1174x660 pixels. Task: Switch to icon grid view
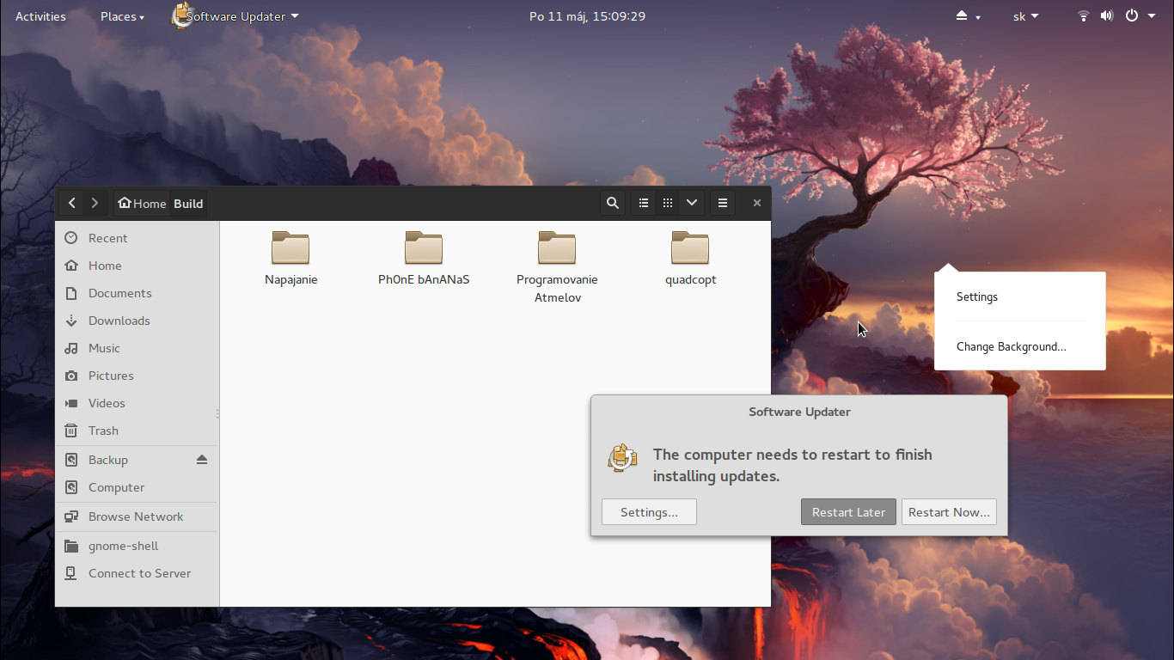pyautogui.click(x=668, y=204)
